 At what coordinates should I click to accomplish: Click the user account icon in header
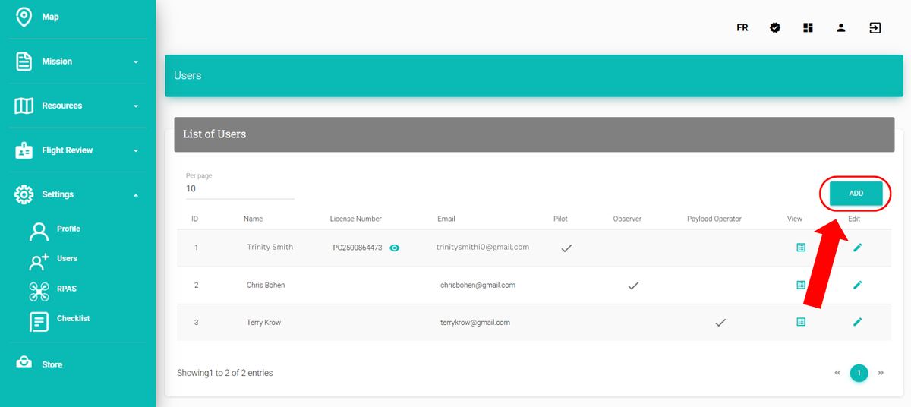click(x=841, y=28)
